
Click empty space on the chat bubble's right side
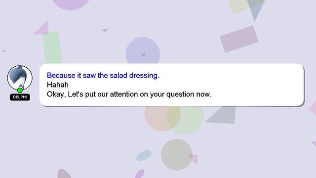(x=258, y=85)
